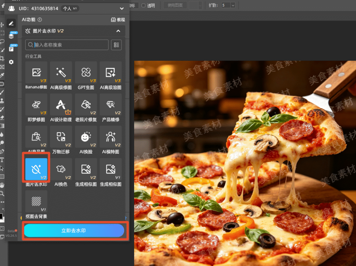Collapse the 图片去水印 V2 section

[118, 31]
